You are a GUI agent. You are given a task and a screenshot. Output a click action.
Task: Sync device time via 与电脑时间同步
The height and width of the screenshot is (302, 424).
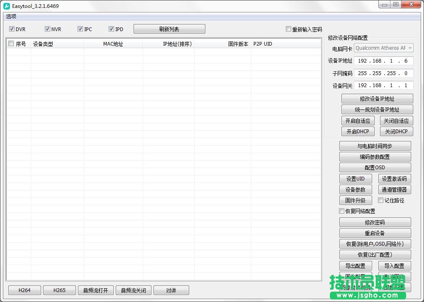click(375, 146)
